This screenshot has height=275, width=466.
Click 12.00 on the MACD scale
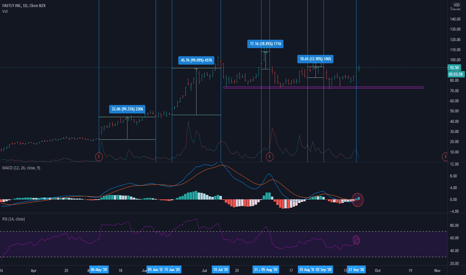(454, 164)
